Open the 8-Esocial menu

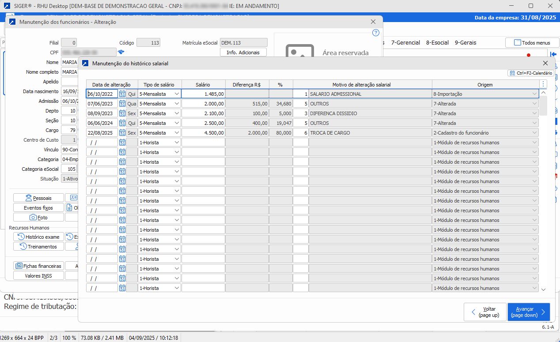point(437,43)
